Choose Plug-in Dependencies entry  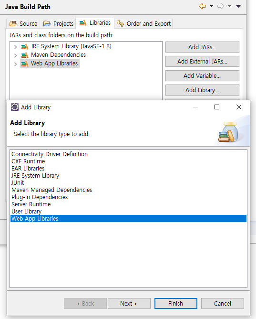128,197
